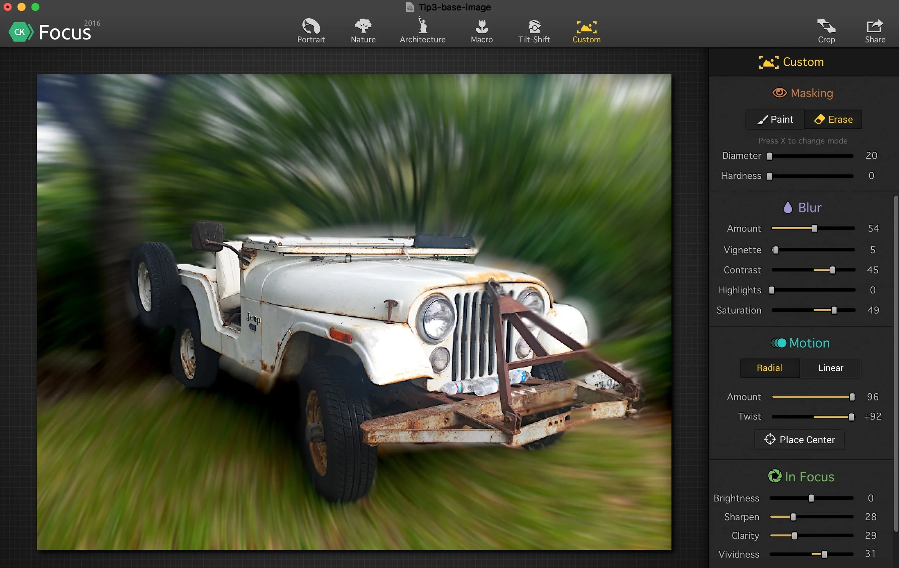Adjust the brush Diameter slider
Viewport: 899px width, 568px height.
(x=811, y=156)
